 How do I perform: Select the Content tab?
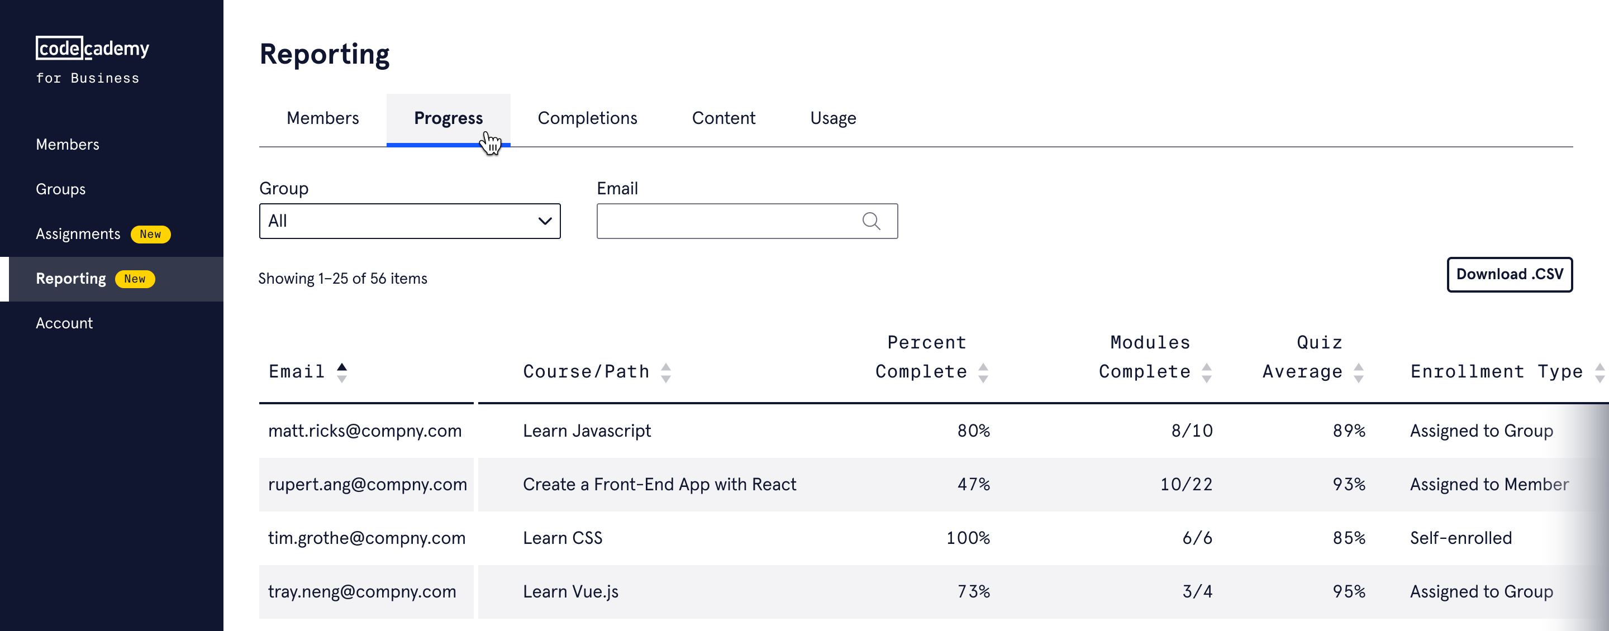coord(723,118)
